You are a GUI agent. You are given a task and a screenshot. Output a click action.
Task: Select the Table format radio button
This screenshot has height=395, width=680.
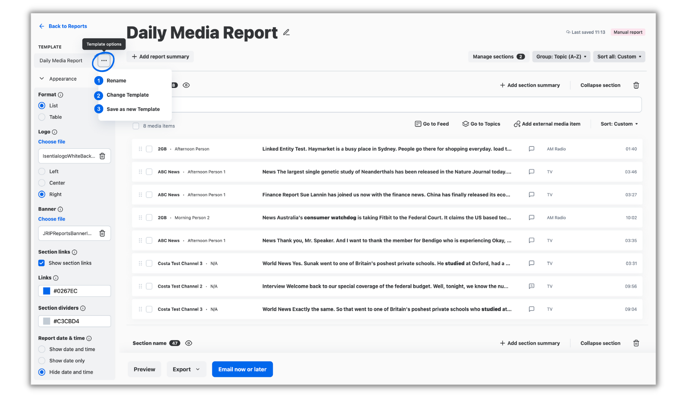click(42, 117)
